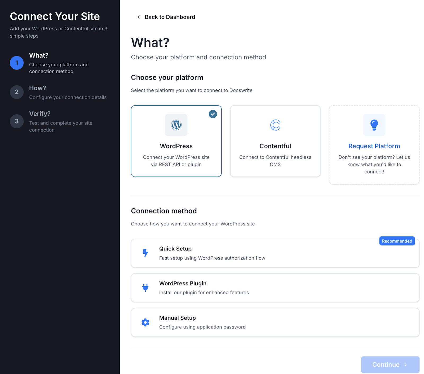Click 'Connect your WordPress site via REST API' text
The image size is (424, 374).
176,161
